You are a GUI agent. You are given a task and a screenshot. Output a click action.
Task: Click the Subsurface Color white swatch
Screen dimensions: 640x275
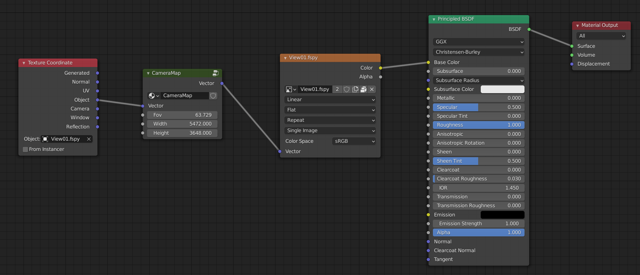tap(502, 89)
